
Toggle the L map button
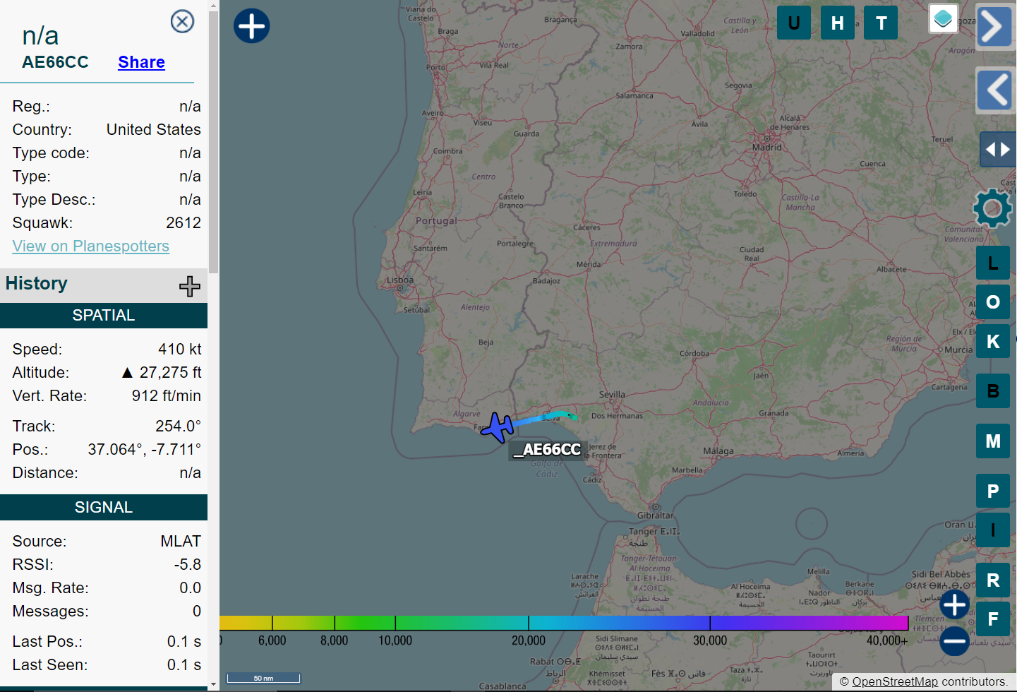993,263
